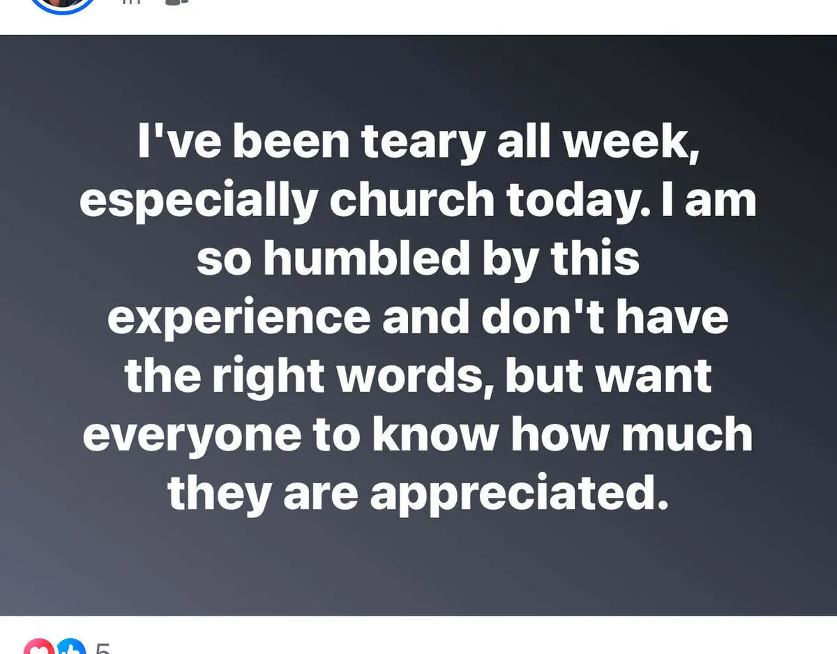Click the word "words" in the post
This screenshot has width=837, height=654.
point(414,376)
